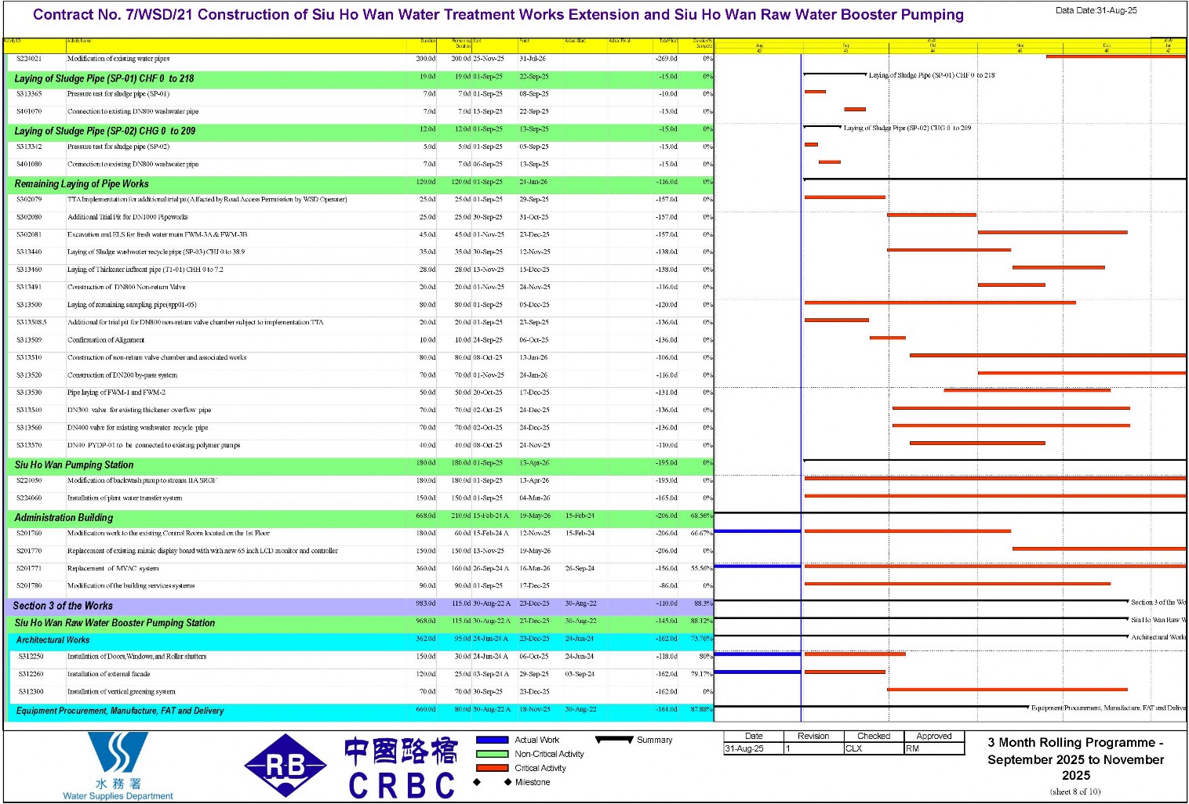The height and width of the screenshot is (804, 1189).
Task: Select the red Critical Activity legend swatch
Action: (492, 768)
